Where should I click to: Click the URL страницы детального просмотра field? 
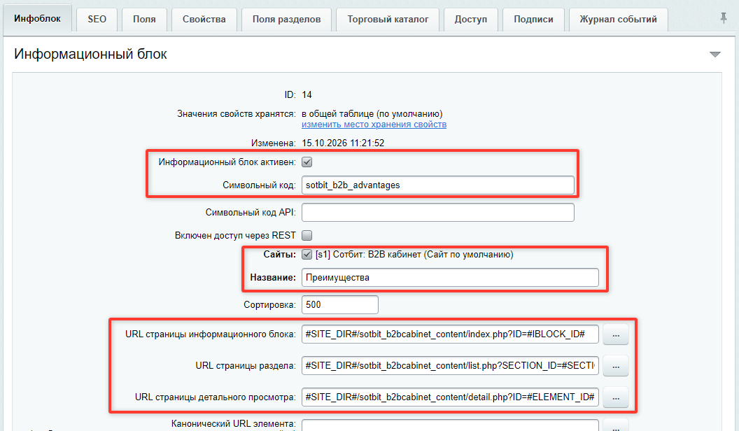[450, 397]
